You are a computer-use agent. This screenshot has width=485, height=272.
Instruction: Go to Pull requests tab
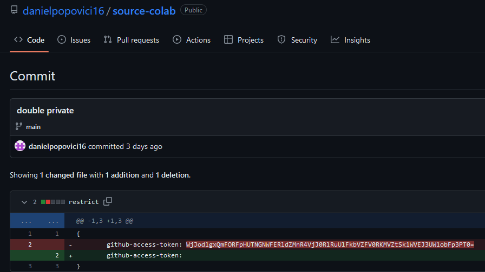[x=132, y=40]
